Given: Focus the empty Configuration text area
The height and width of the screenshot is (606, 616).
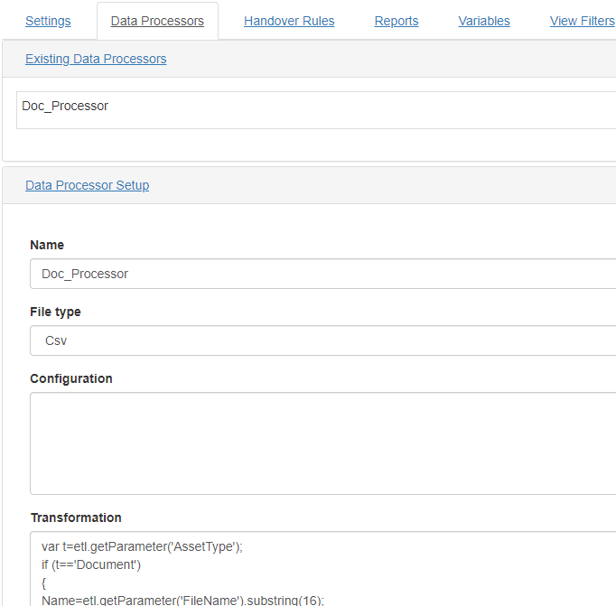Looking at the screenshot, I should tap(316, 443).
